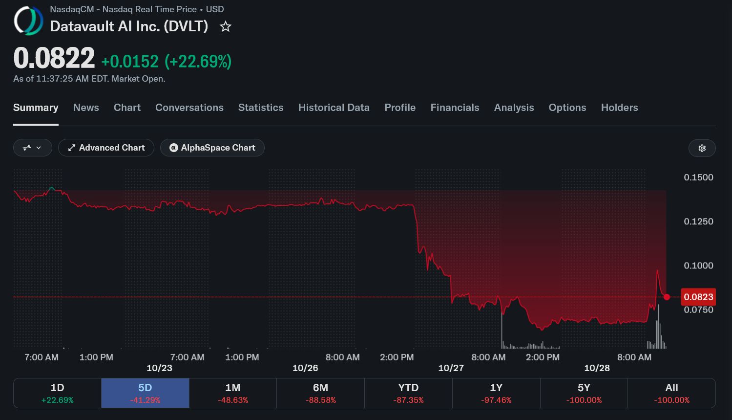This screenshot has height=420, width=732.
Task: Select the 1D time range
Action: tap(58, 393)
